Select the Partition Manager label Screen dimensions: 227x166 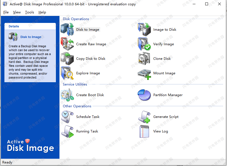point(168,95)
